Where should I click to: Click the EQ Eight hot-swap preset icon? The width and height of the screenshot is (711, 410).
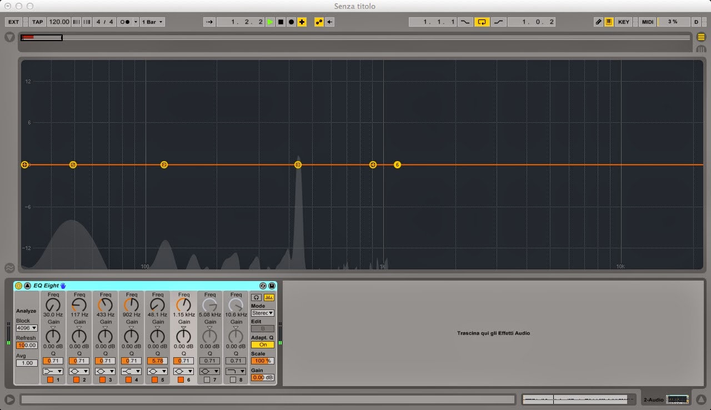pos(263,286)
